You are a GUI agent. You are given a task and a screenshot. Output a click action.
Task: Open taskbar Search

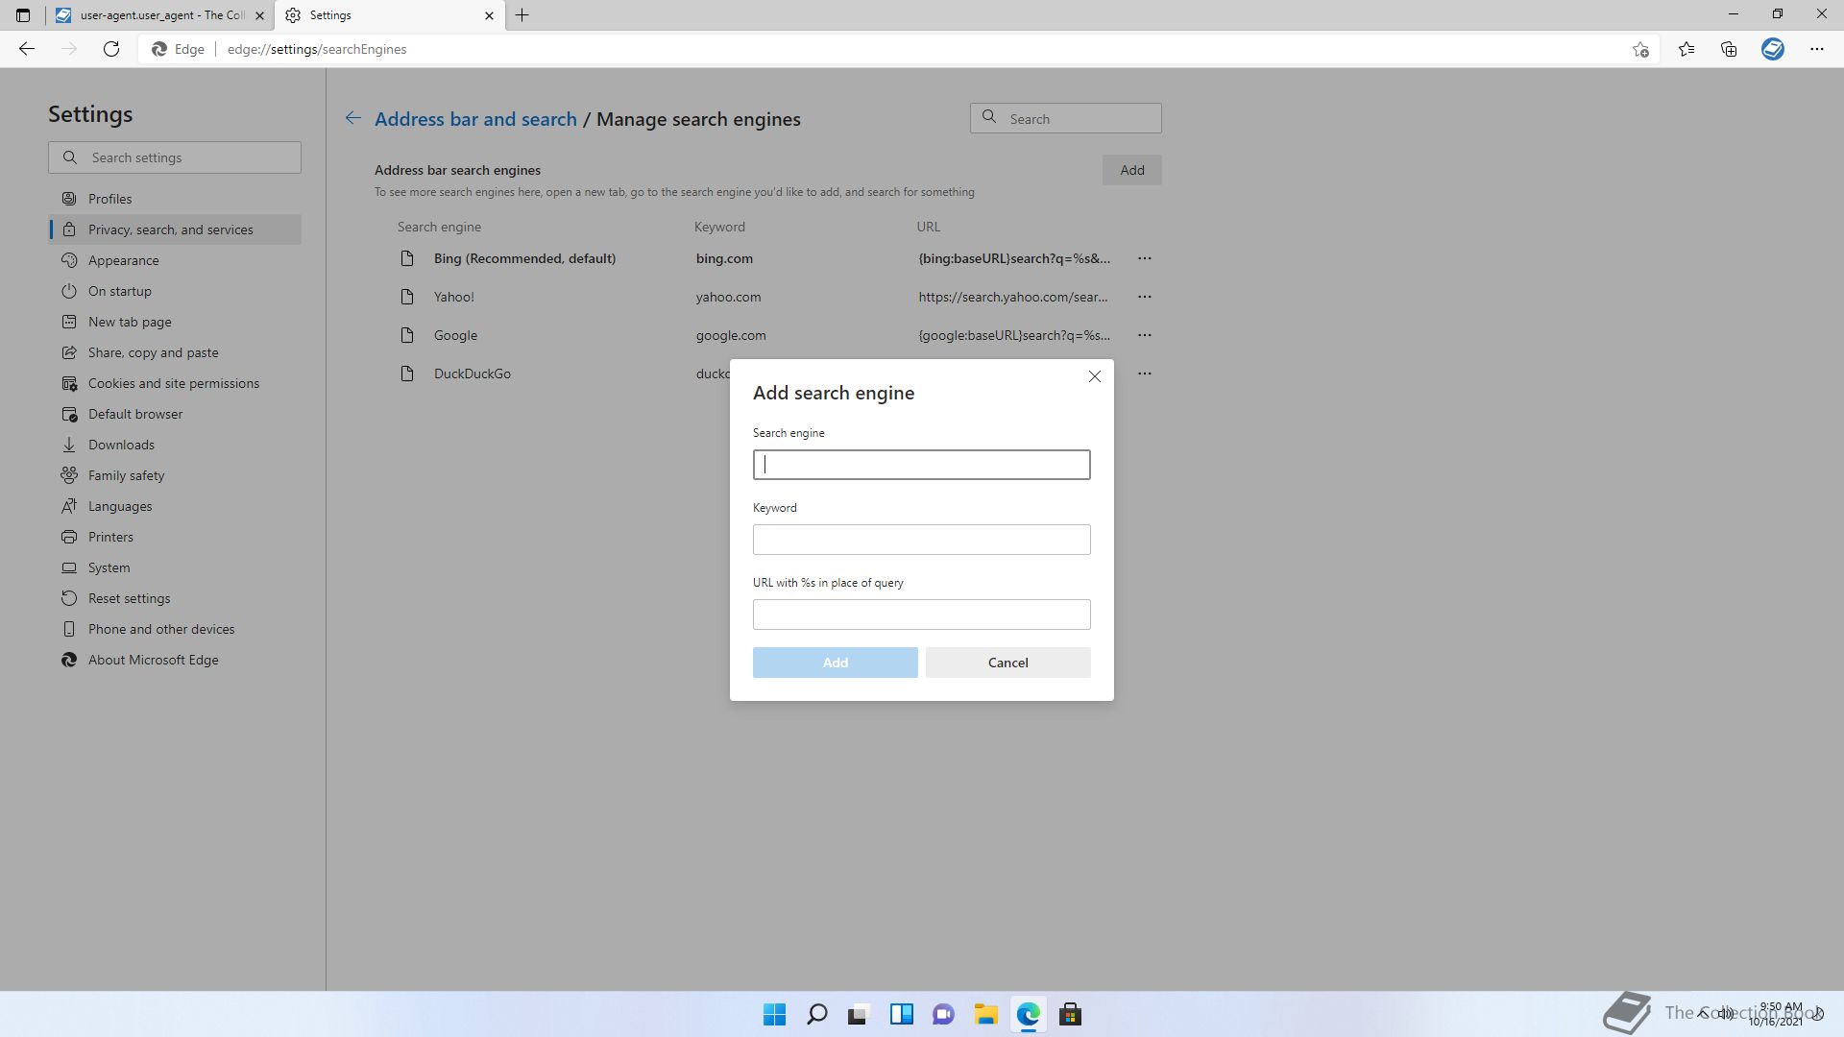tap(816, 1014)
